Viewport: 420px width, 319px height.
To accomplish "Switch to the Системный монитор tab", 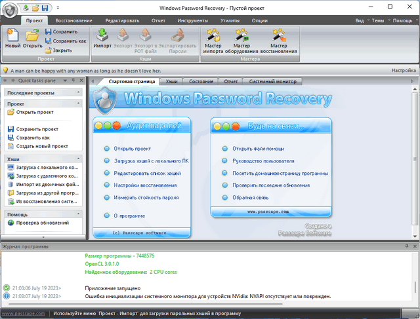I will [x=272, y=82].
